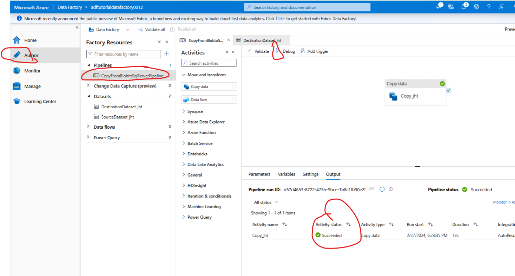Select the Output tab
Image resolution: width=515 pixels, height=276 pixels.
(333, 174)
